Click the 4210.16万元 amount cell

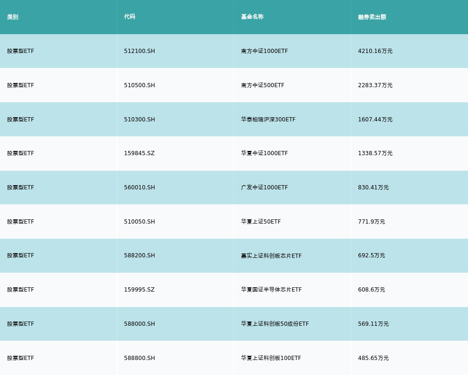(375, 51)
